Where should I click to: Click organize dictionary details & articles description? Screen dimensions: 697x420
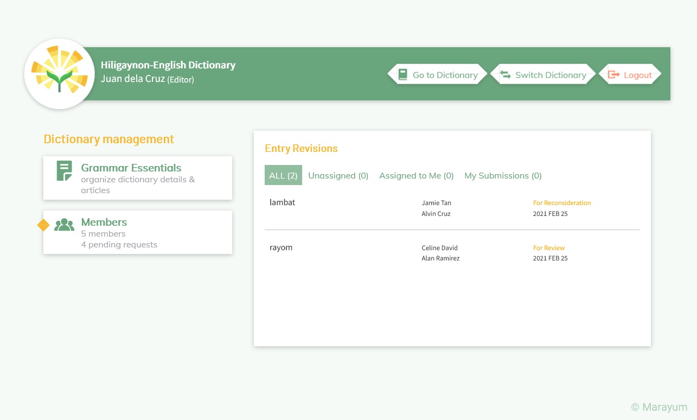pos(138,185)
